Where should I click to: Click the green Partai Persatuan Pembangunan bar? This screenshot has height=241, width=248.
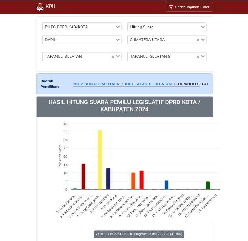(x=208, y=185)
